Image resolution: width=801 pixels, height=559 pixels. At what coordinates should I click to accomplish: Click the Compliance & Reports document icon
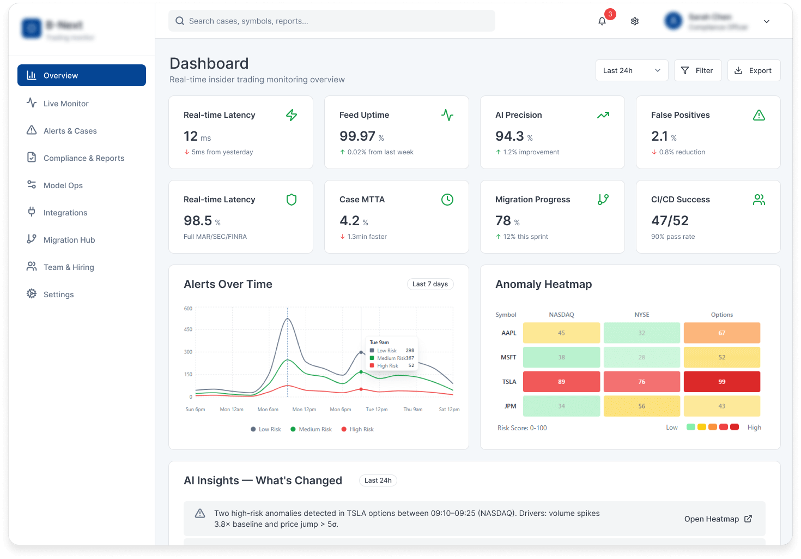coord(32,157)
